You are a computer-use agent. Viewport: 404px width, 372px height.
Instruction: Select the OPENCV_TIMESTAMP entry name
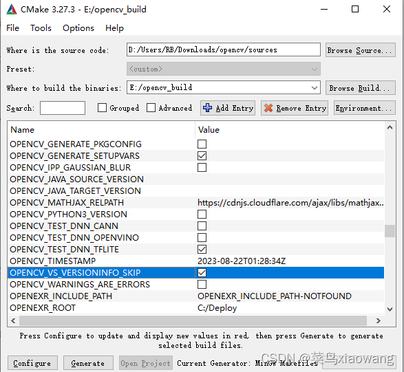click(x=52, y=261)
